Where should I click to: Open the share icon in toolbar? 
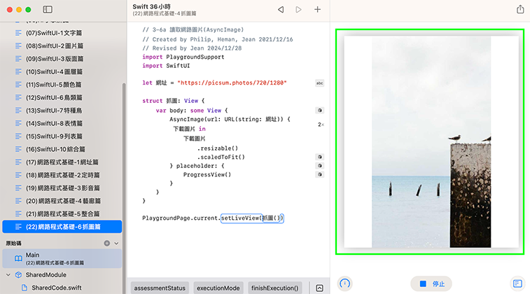pyautogui.click(x=519, y=10)
